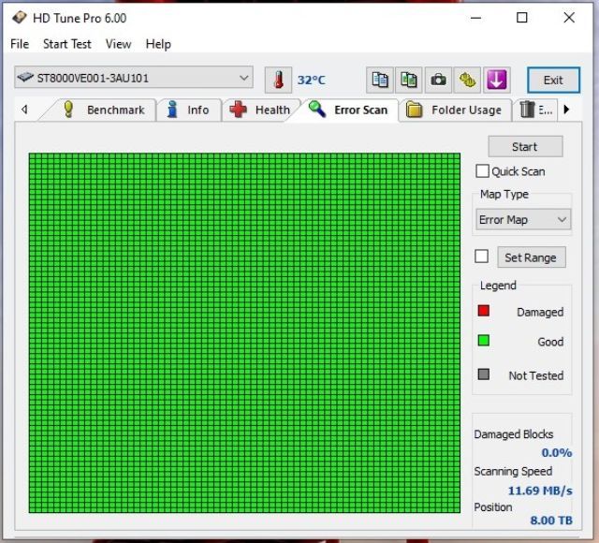Click the purple download arrow icon

click(x=497, y=80)
